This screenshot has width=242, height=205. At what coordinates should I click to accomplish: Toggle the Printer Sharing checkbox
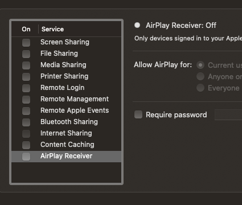point(26,77)
